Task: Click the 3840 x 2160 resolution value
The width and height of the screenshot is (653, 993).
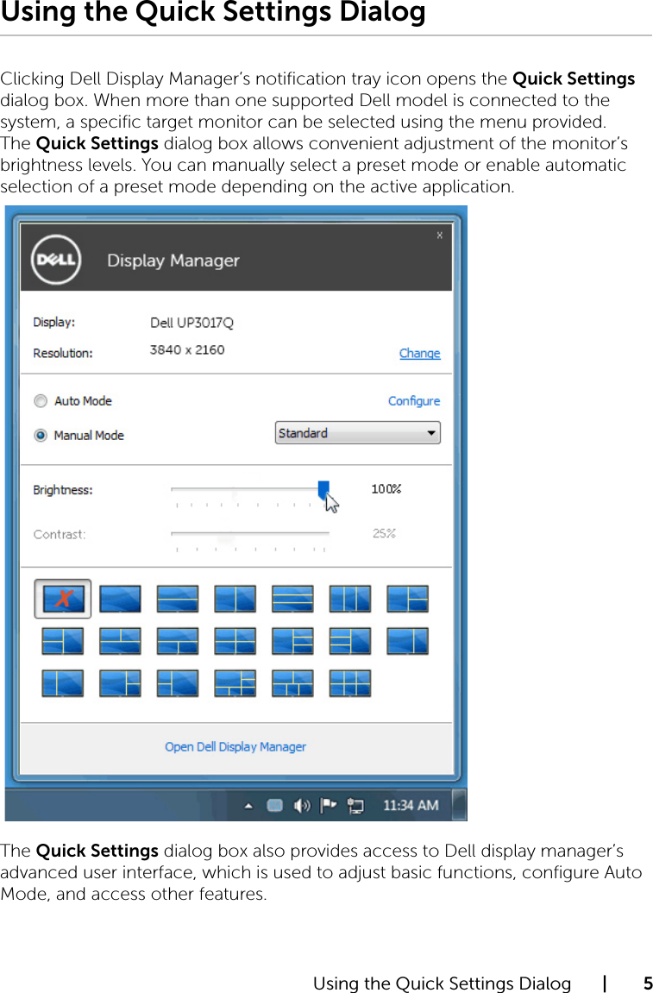Action: (x=187, y=349)
